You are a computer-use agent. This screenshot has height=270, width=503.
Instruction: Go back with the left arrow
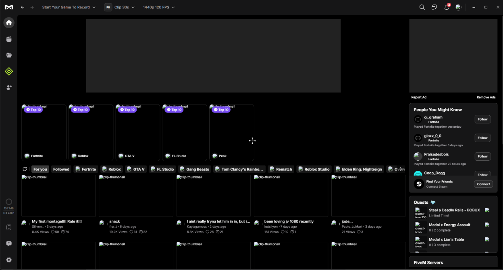pos(23,7)
